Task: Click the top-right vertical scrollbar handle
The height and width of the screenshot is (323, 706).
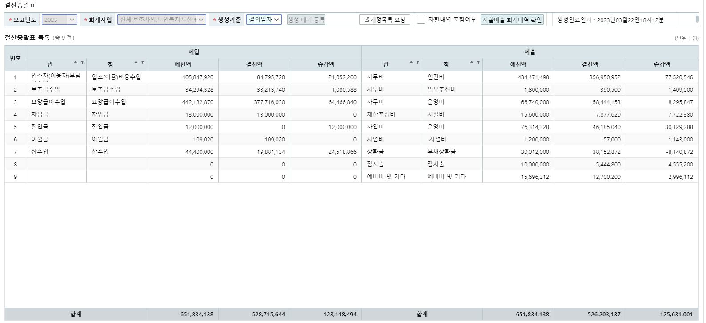Action: [x=697, y=19]
